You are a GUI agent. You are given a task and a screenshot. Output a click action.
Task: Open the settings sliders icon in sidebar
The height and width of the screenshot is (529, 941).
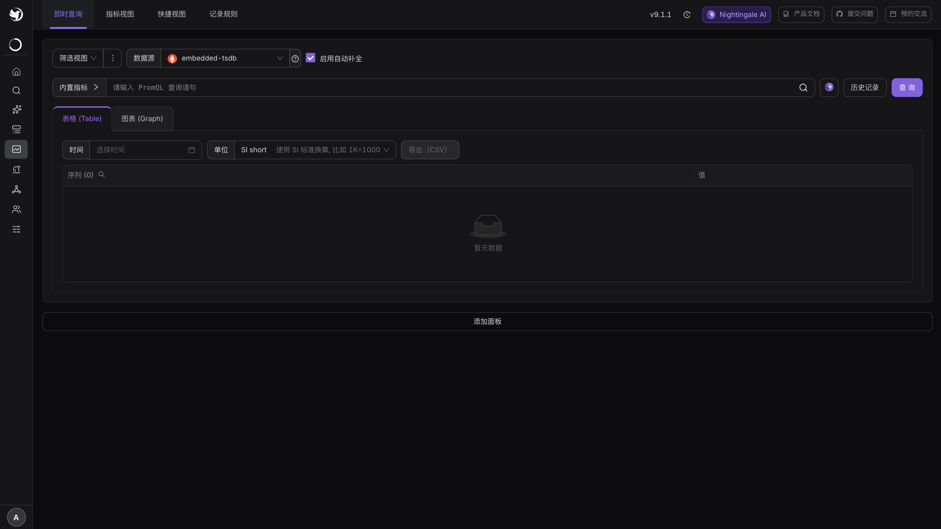[x=16, y=229]
